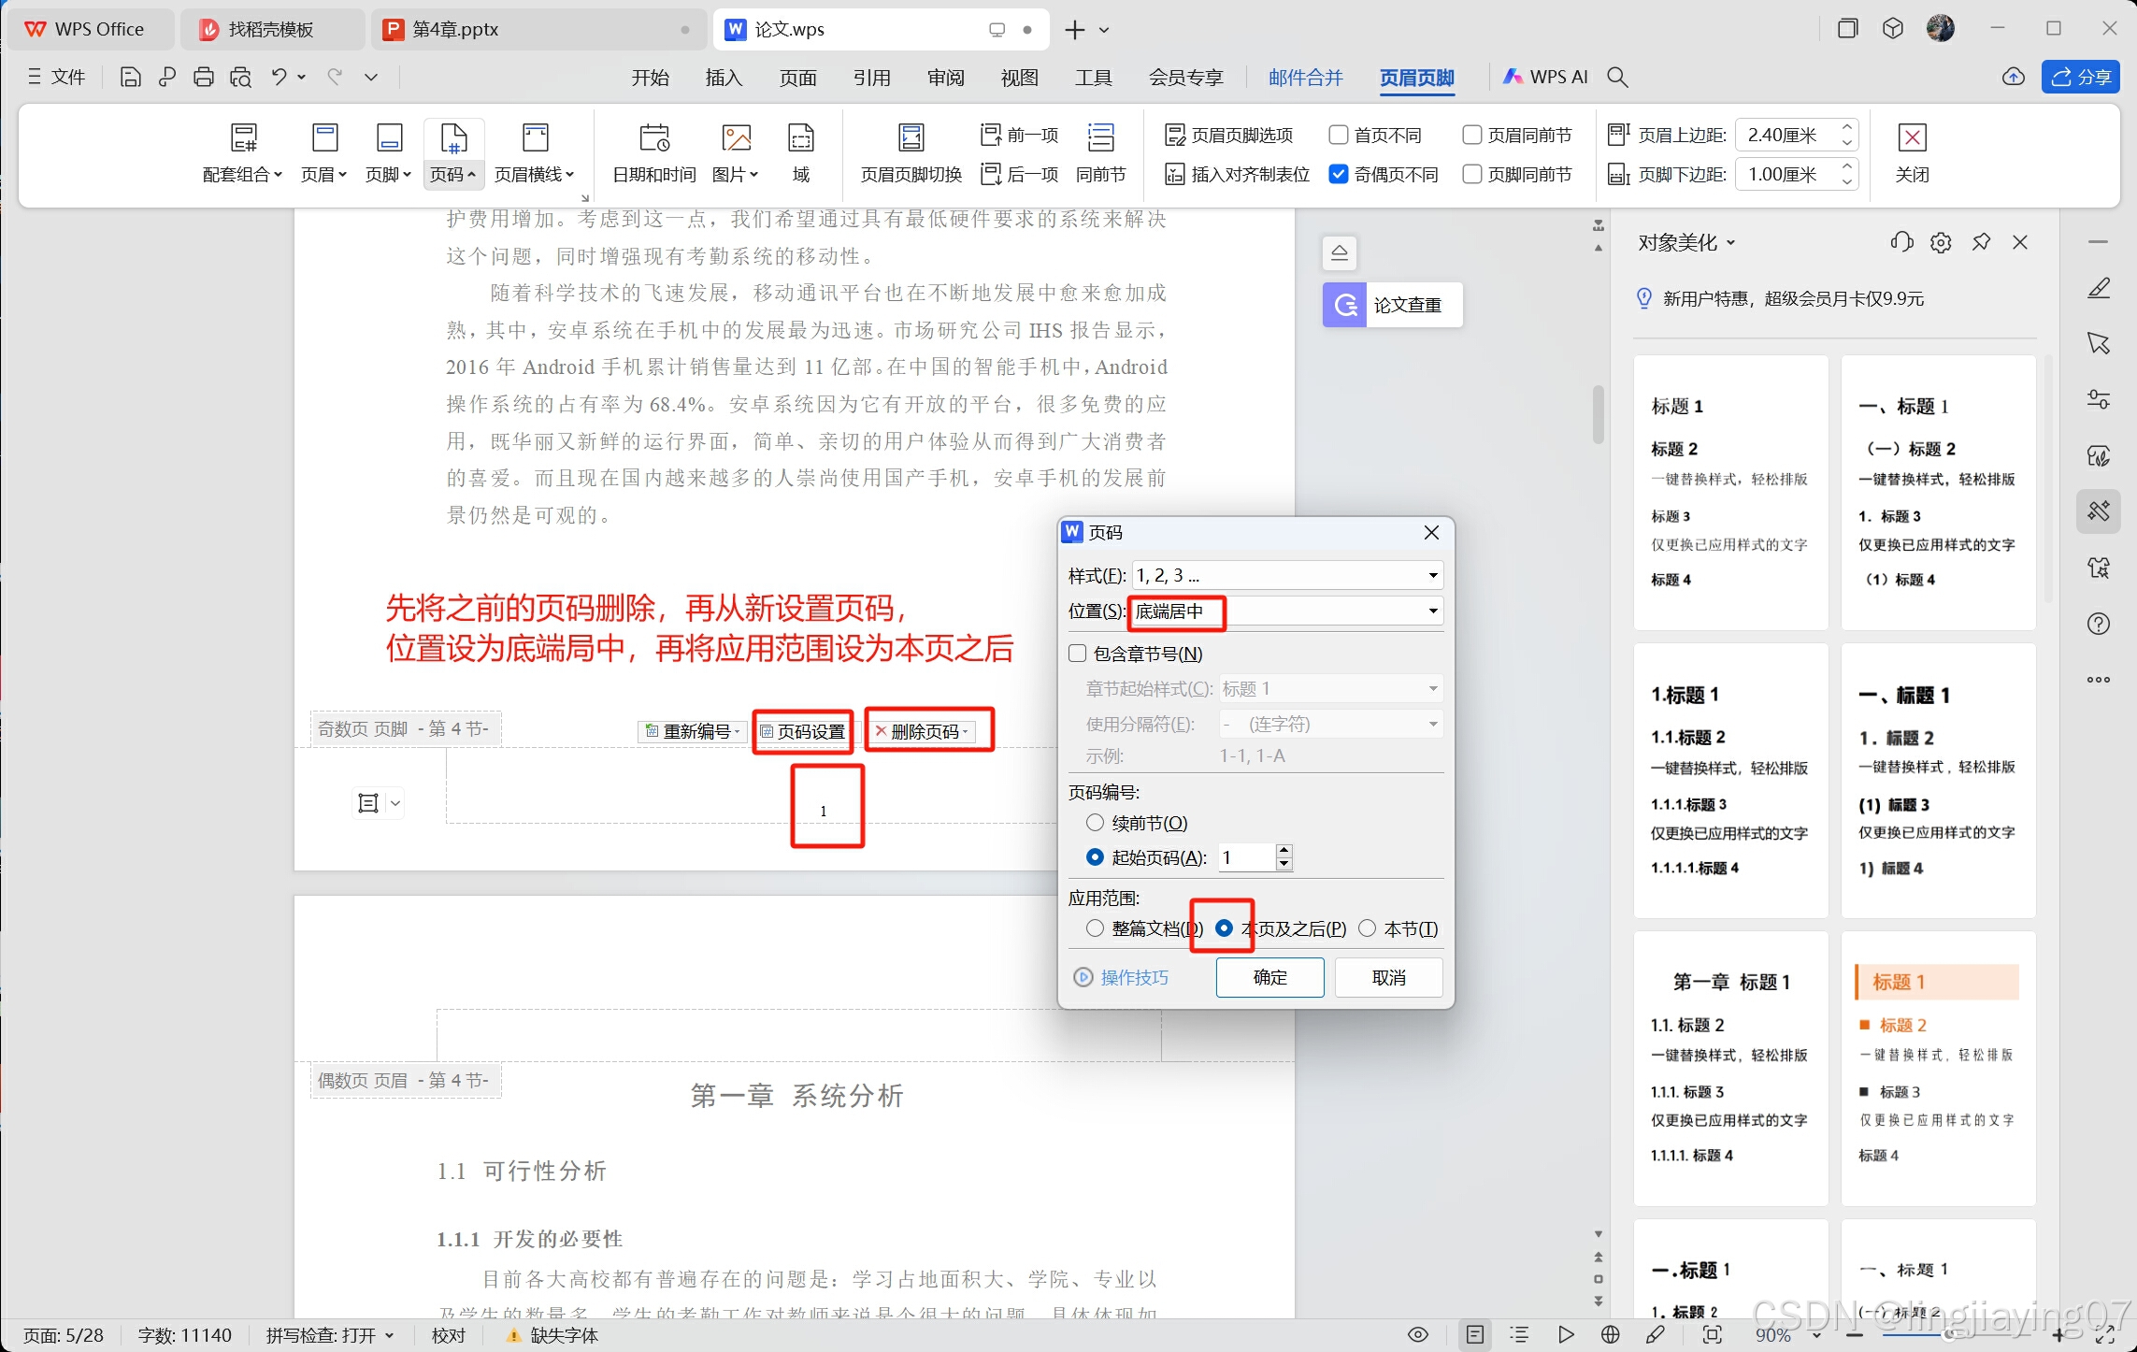
Task: Enable the 首页不同 checkbox
Action: (x=1339, y=136)
